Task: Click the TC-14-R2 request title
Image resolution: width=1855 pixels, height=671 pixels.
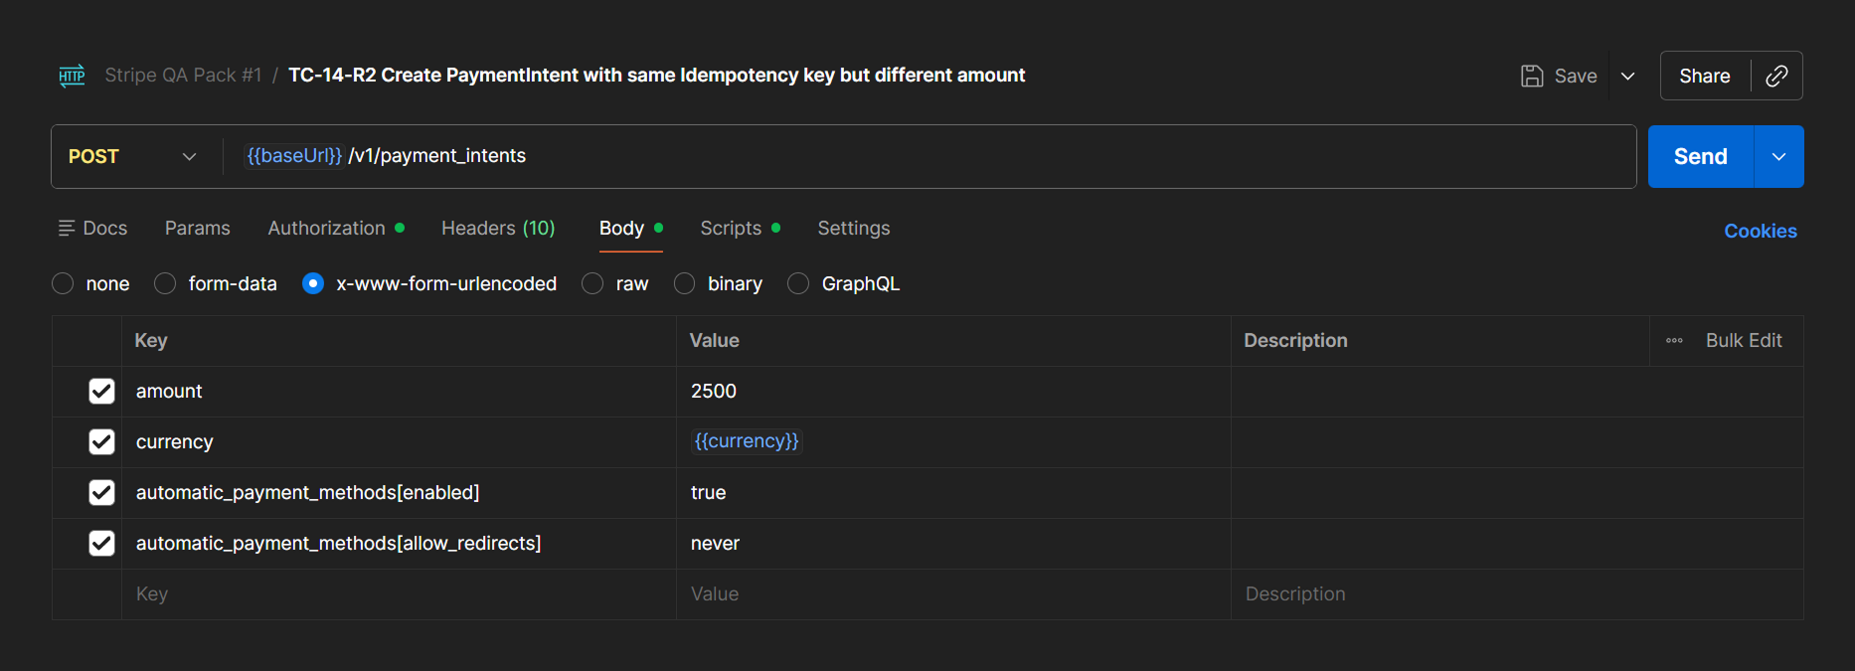Action: (656, 75)
